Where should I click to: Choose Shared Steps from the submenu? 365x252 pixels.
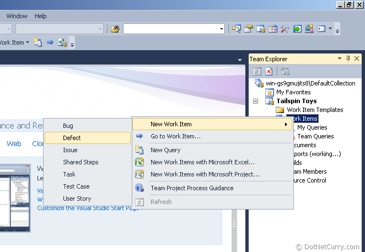pyautogui.click(x=88, y=162)
